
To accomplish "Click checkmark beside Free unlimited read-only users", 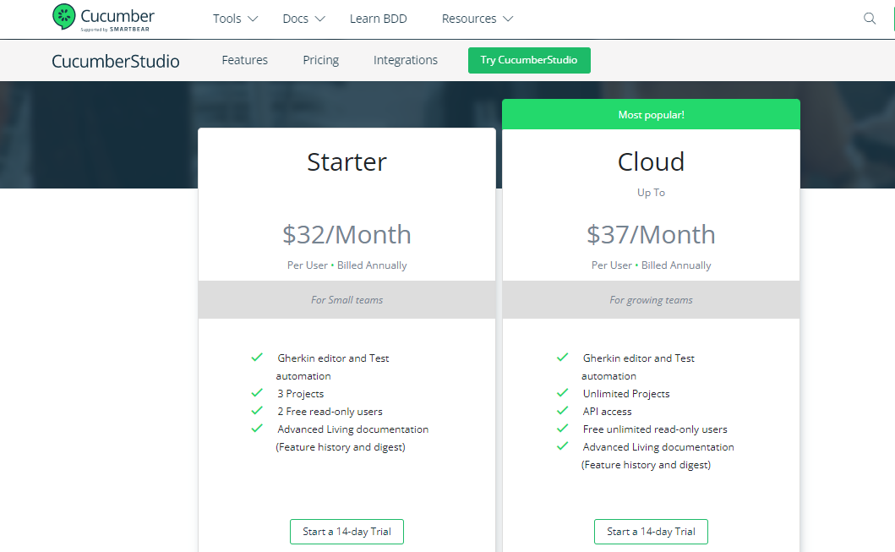I will [562, 428].
